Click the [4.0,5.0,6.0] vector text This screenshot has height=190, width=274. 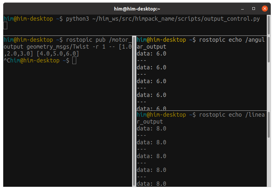(58, 54)
